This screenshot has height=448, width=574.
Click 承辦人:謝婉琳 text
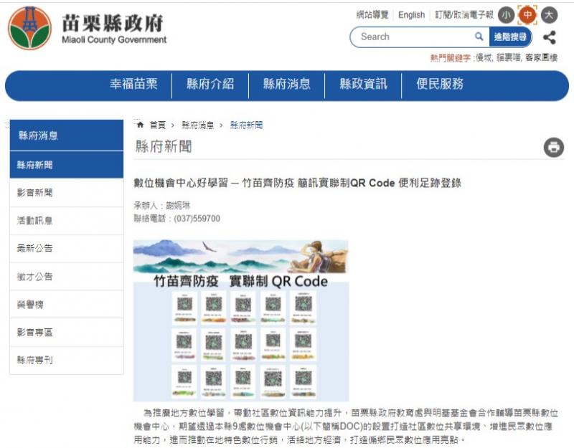[x=162, y=206]
